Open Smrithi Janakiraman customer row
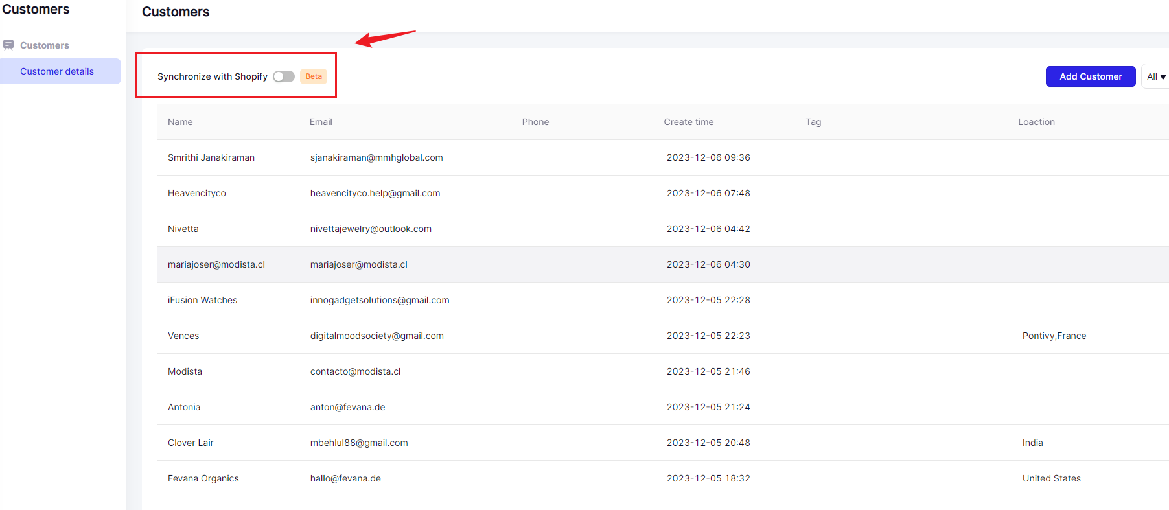Screen dimensions: 1169x510 pos(663,157)
